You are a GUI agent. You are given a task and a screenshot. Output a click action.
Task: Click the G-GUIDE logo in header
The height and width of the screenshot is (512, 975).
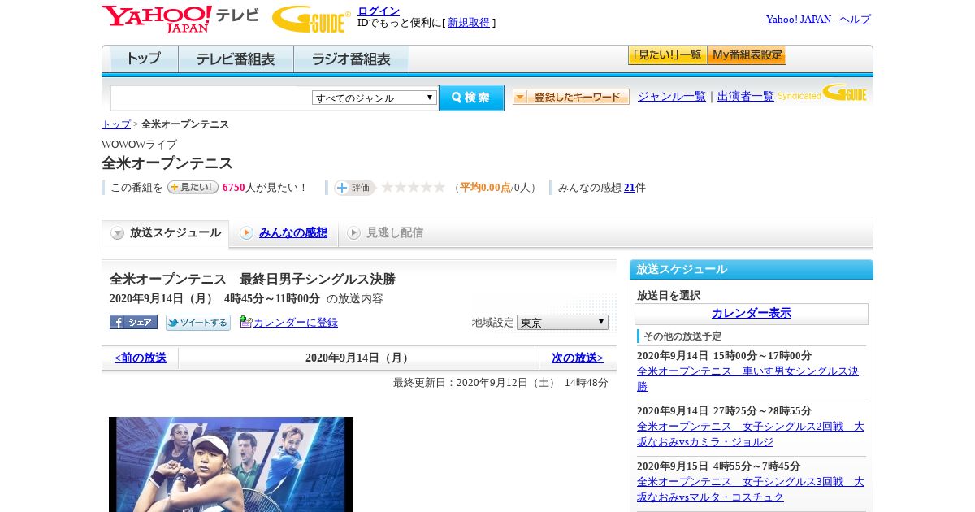pyautogui.click(x=311, y=20)
